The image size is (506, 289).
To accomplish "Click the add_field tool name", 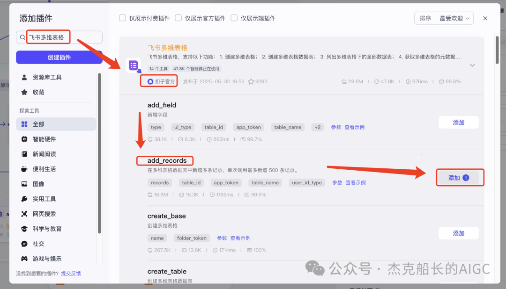I will tap(162, 105).
